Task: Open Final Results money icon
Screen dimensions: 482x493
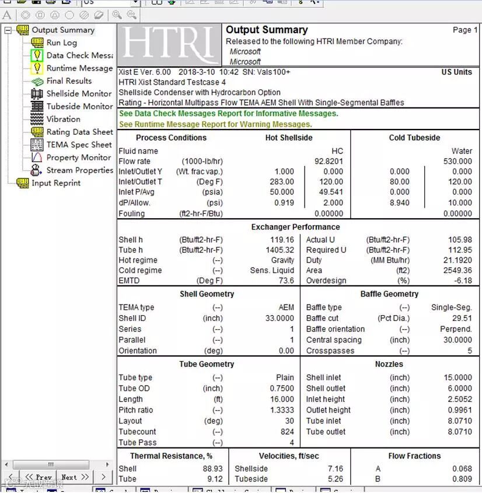Action: (x=37, y=82)
